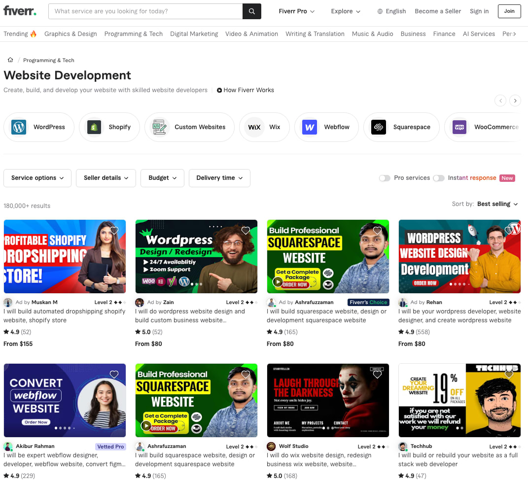Open the Budget filter dropdown
The height and width of the screenshot is (480, 528).
pyautogui.click(x=162, y=178)
